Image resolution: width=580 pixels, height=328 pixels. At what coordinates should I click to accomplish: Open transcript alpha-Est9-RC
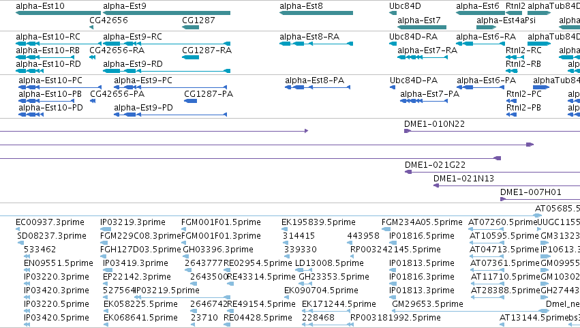pos(166,44)
